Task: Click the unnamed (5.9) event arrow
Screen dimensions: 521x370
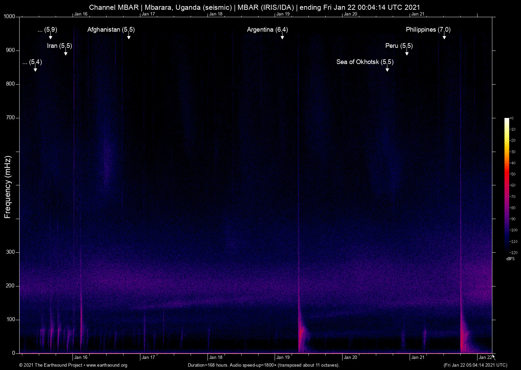Action: tap(50, 38)
